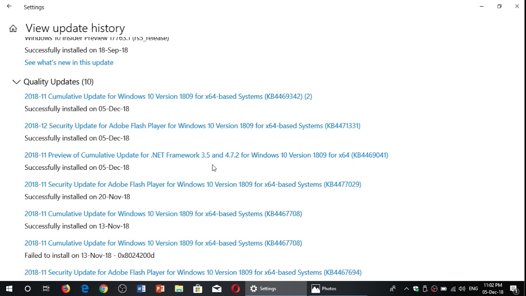Screen dimensions: 526x296
Task: Launch Opera browser from taskbar
Action: pyautogui.click(x=235, y=289)
